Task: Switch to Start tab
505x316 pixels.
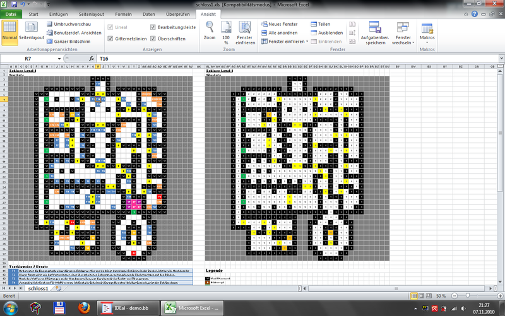Action: click(x=33, y=14)
